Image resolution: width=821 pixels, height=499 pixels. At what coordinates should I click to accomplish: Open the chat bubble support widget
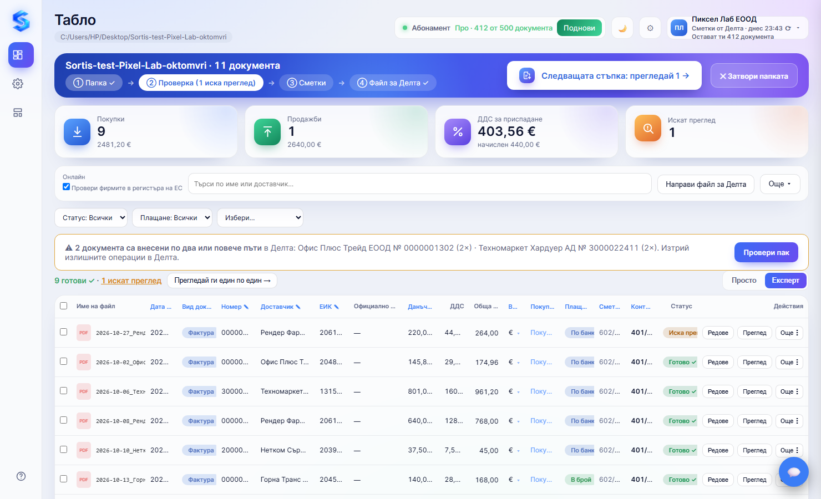794,472
